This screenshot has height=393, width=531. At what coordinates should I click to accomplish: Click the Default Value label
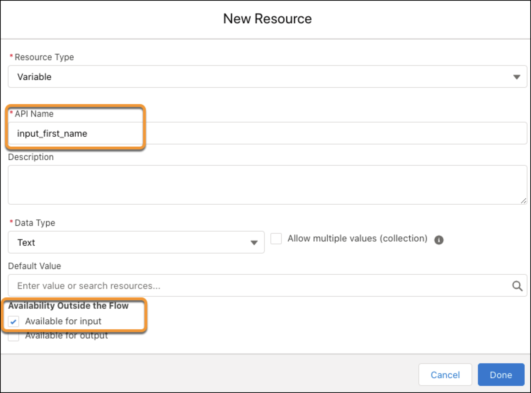pyautogui.click(x=34, y=266)
